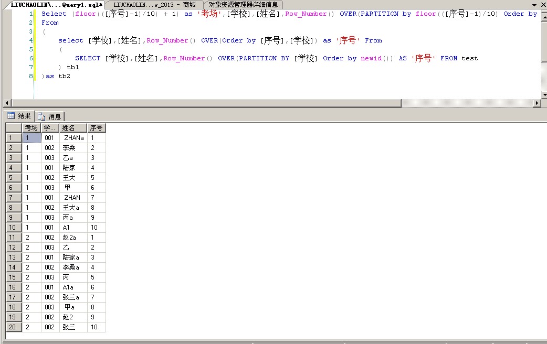The width and height of the screenshot is (547, 344).
Task: Click the cell with name A1
Action: [73, 228]
